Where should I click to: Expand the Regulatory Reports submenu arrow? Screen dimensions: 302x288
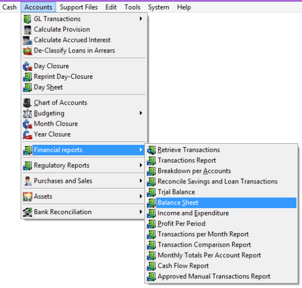[141, 166]
